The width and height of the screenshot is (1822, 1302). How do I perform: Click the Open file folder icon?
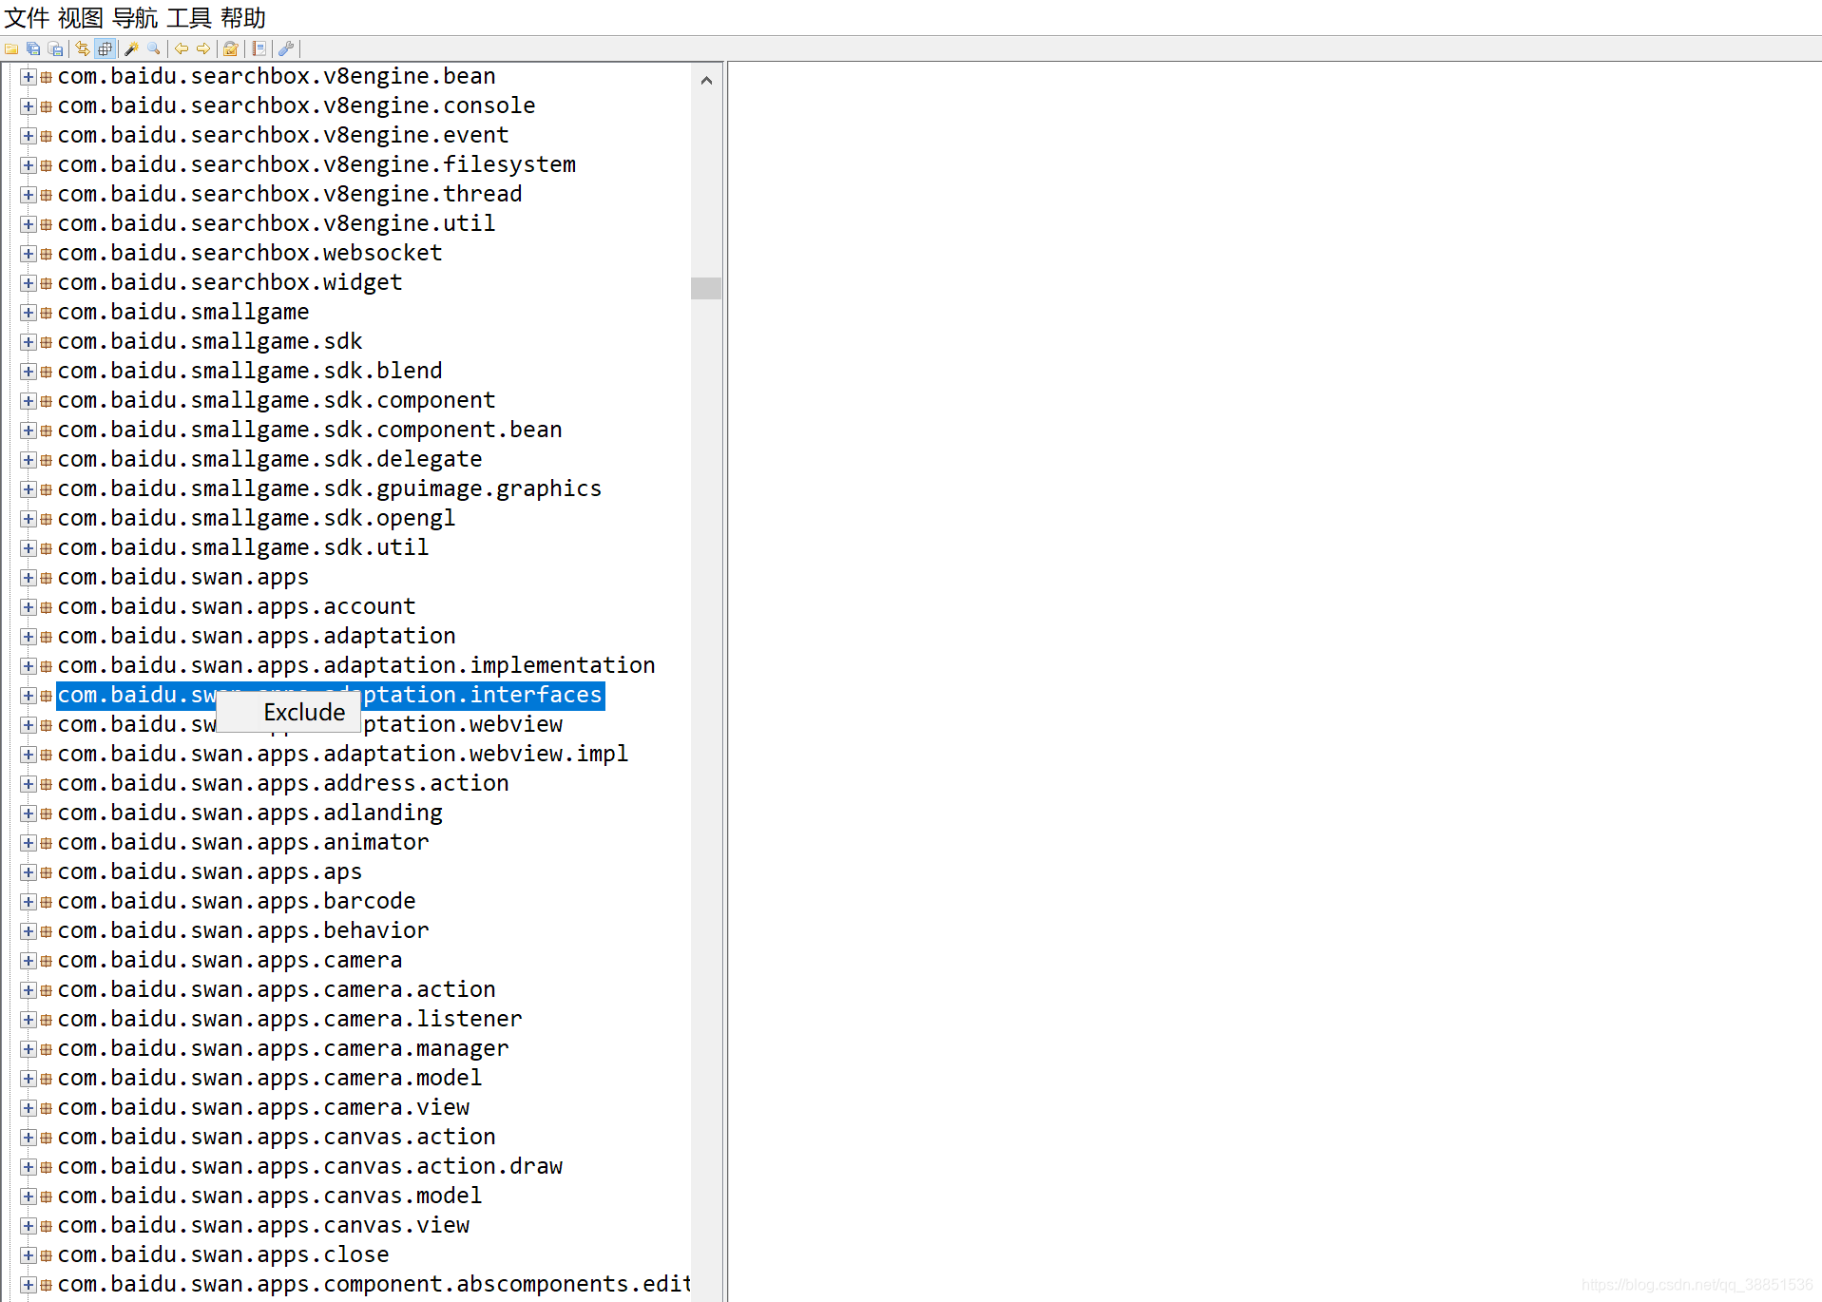point(11,48)
